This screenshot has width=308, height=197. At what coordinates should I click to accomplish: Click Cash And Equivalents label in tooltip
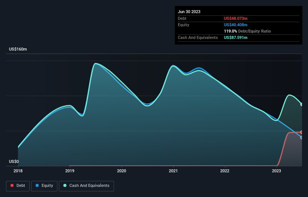[198, 37]
